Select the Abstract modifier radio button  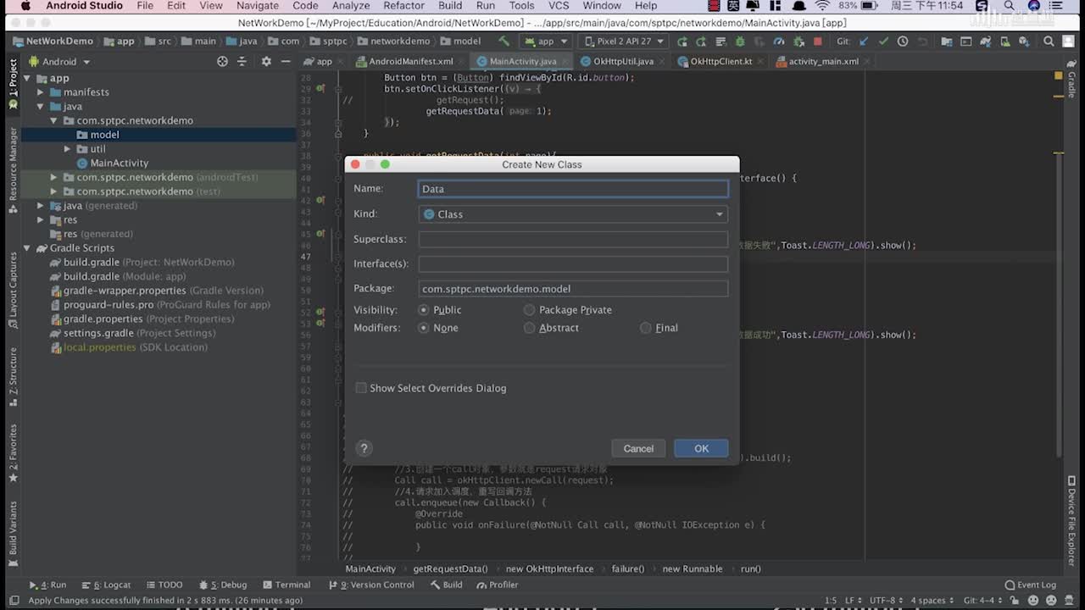click(x=530, y=328)
